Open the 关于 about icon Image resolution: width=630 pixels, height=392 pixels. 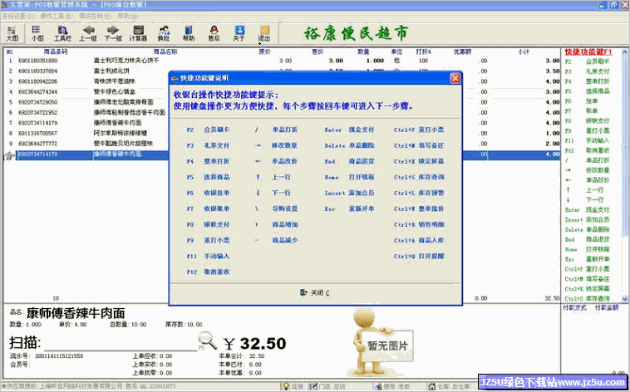239,34
